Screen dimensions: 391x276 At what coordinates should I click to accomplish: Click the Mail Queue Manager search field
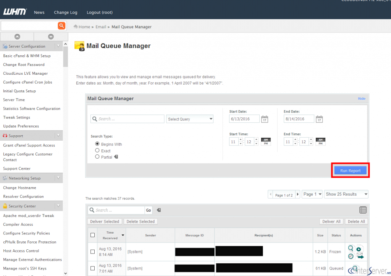[x=128, y=119]
